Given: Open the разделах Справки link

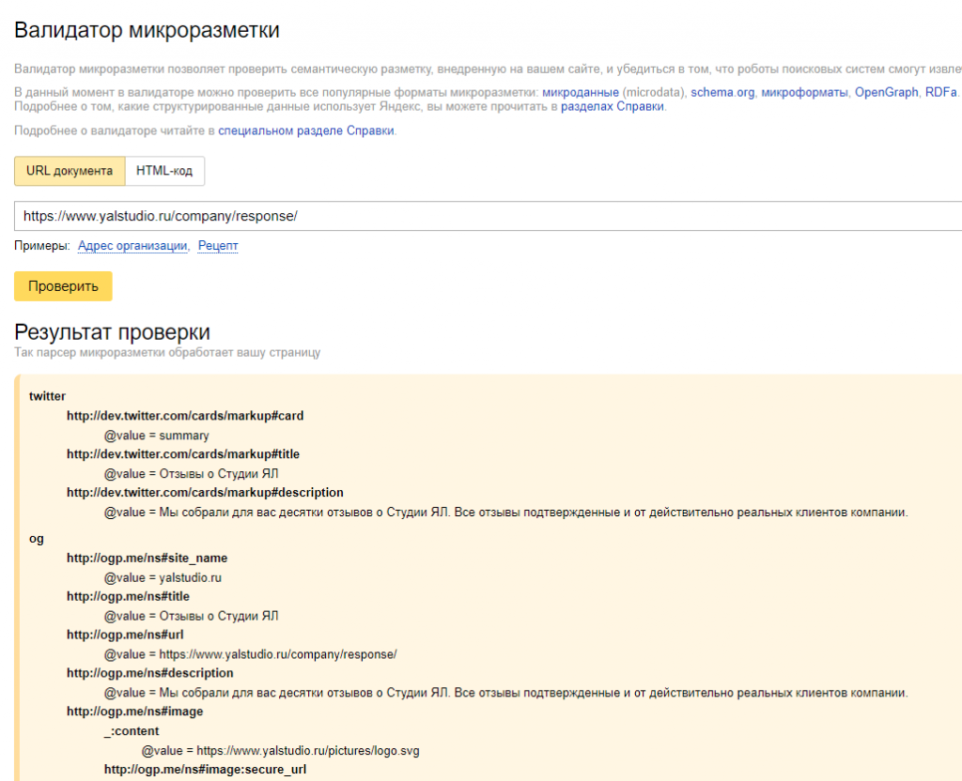Looking at the screenshot, I should coord(613,107).
